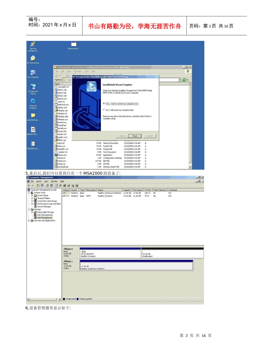Click the Finish button in the setup wizard
Viewport: 273px width, 354px height.
135,136
